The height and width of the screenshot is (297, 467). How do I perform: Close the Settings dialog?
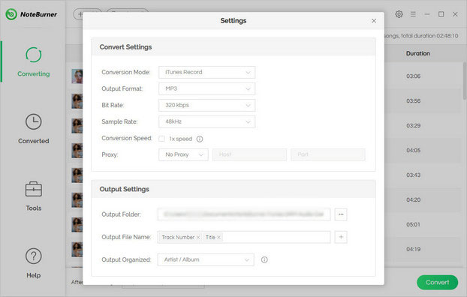pos(374,21)
